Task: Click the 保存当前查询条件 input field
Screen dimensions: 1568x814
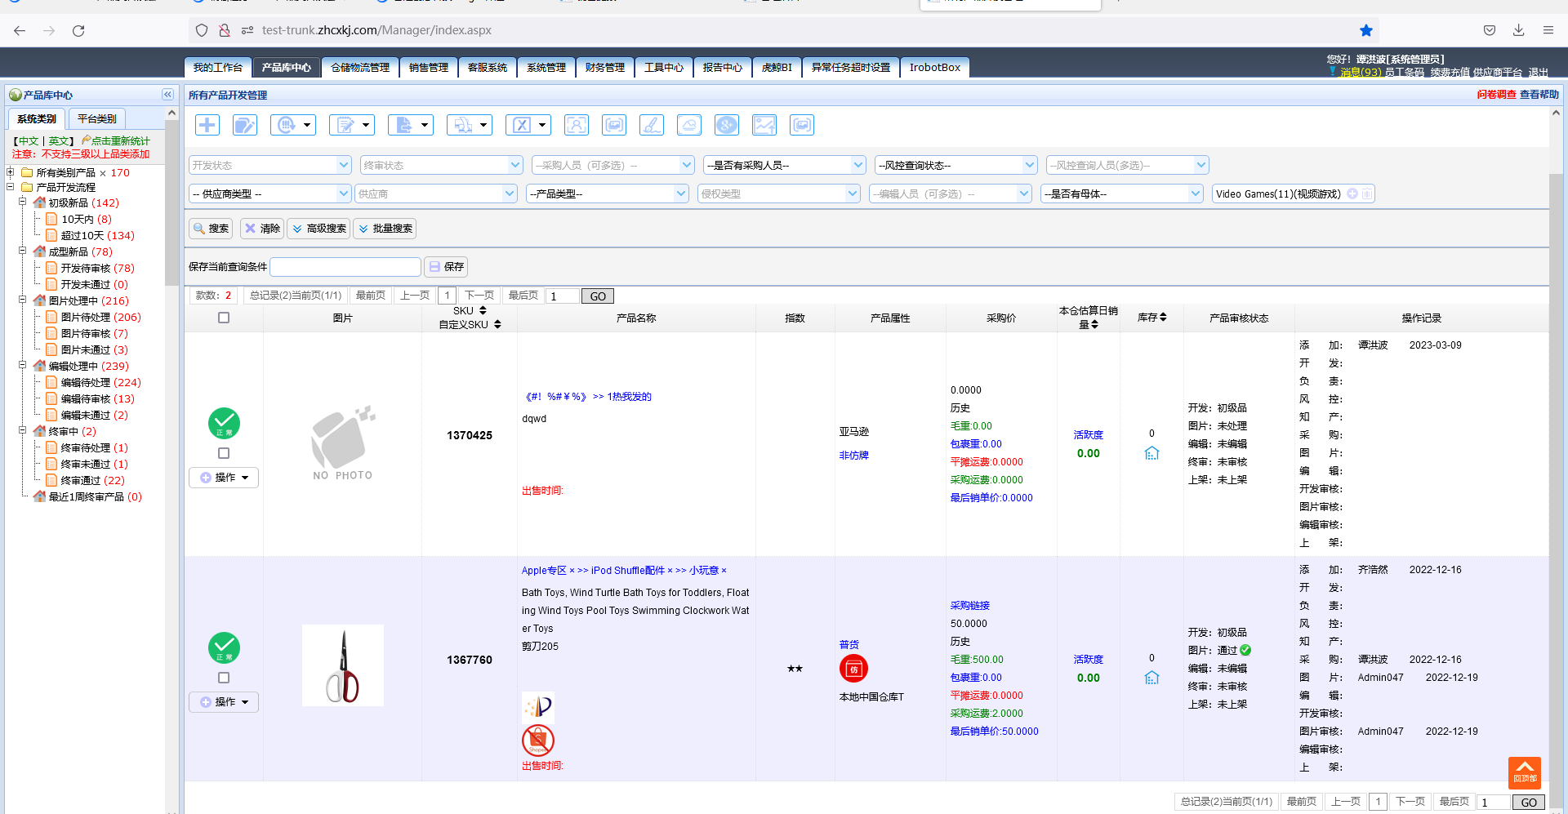Action: (x=345, y=267)
